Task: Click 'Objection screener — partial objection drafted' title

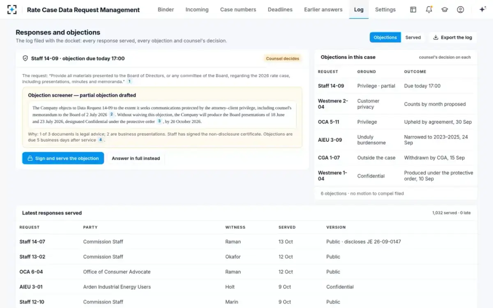Action: [x=82, y=95]
